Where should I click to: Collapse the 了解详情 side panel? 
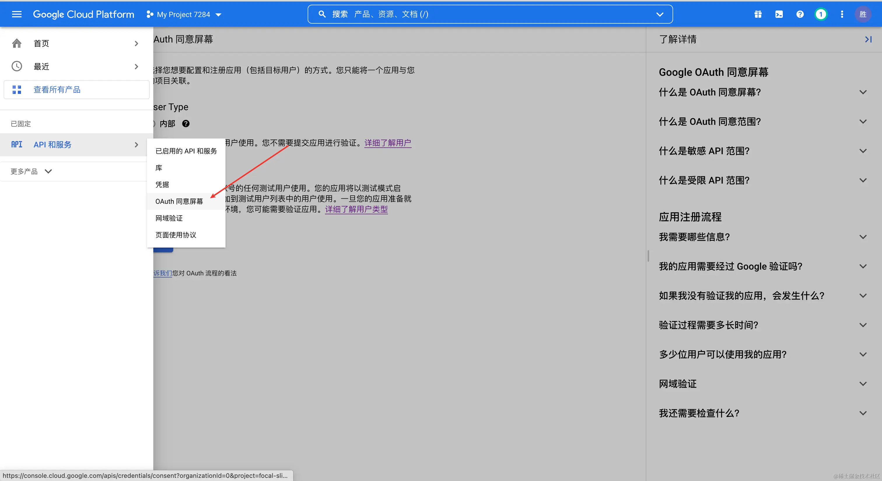click(x=868, y=39)
